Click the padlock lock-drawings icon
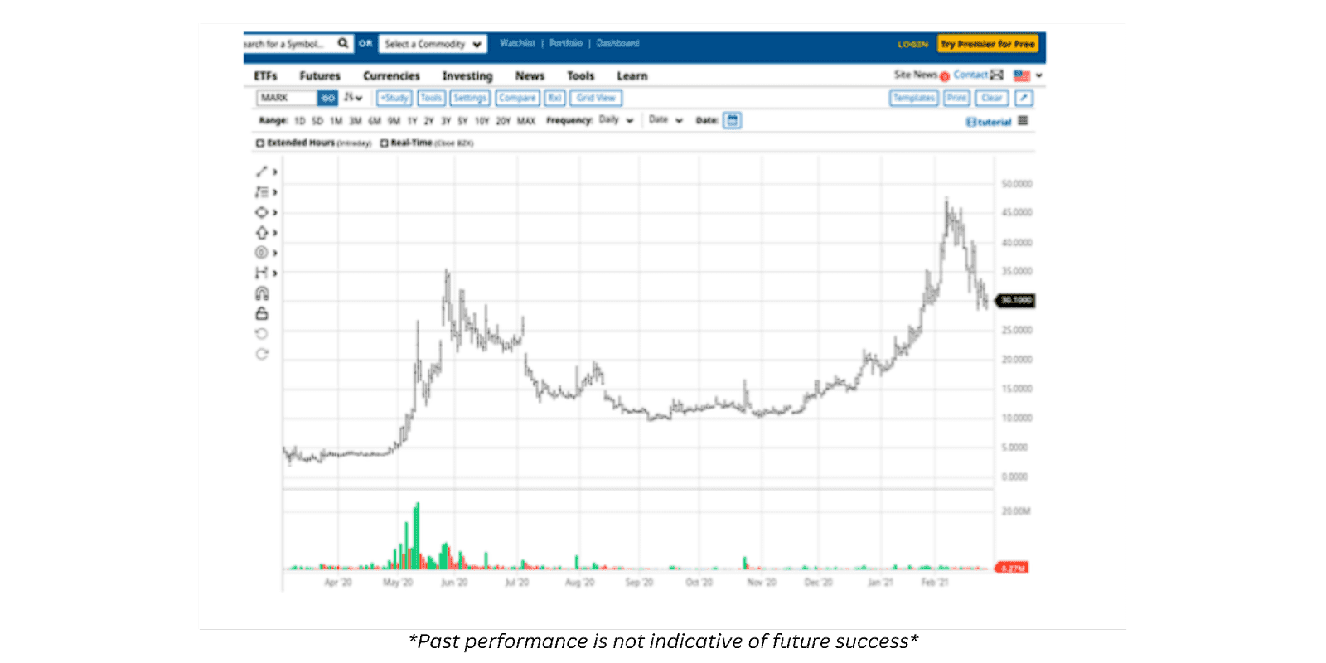Image resolution: width=1326 pixels, height=663 pixels. click(262, 313)
